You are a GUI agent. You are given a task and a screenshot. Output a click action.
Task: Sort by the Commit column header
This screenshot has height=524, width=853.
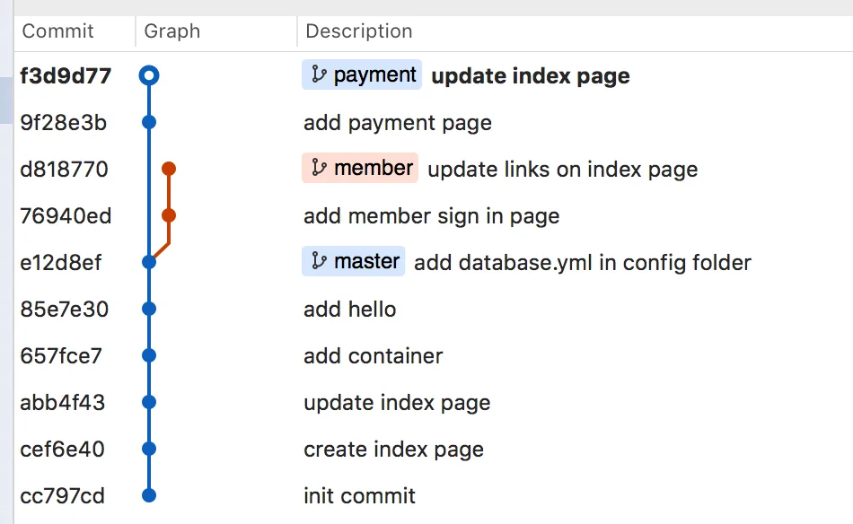(x=57, y=31)
